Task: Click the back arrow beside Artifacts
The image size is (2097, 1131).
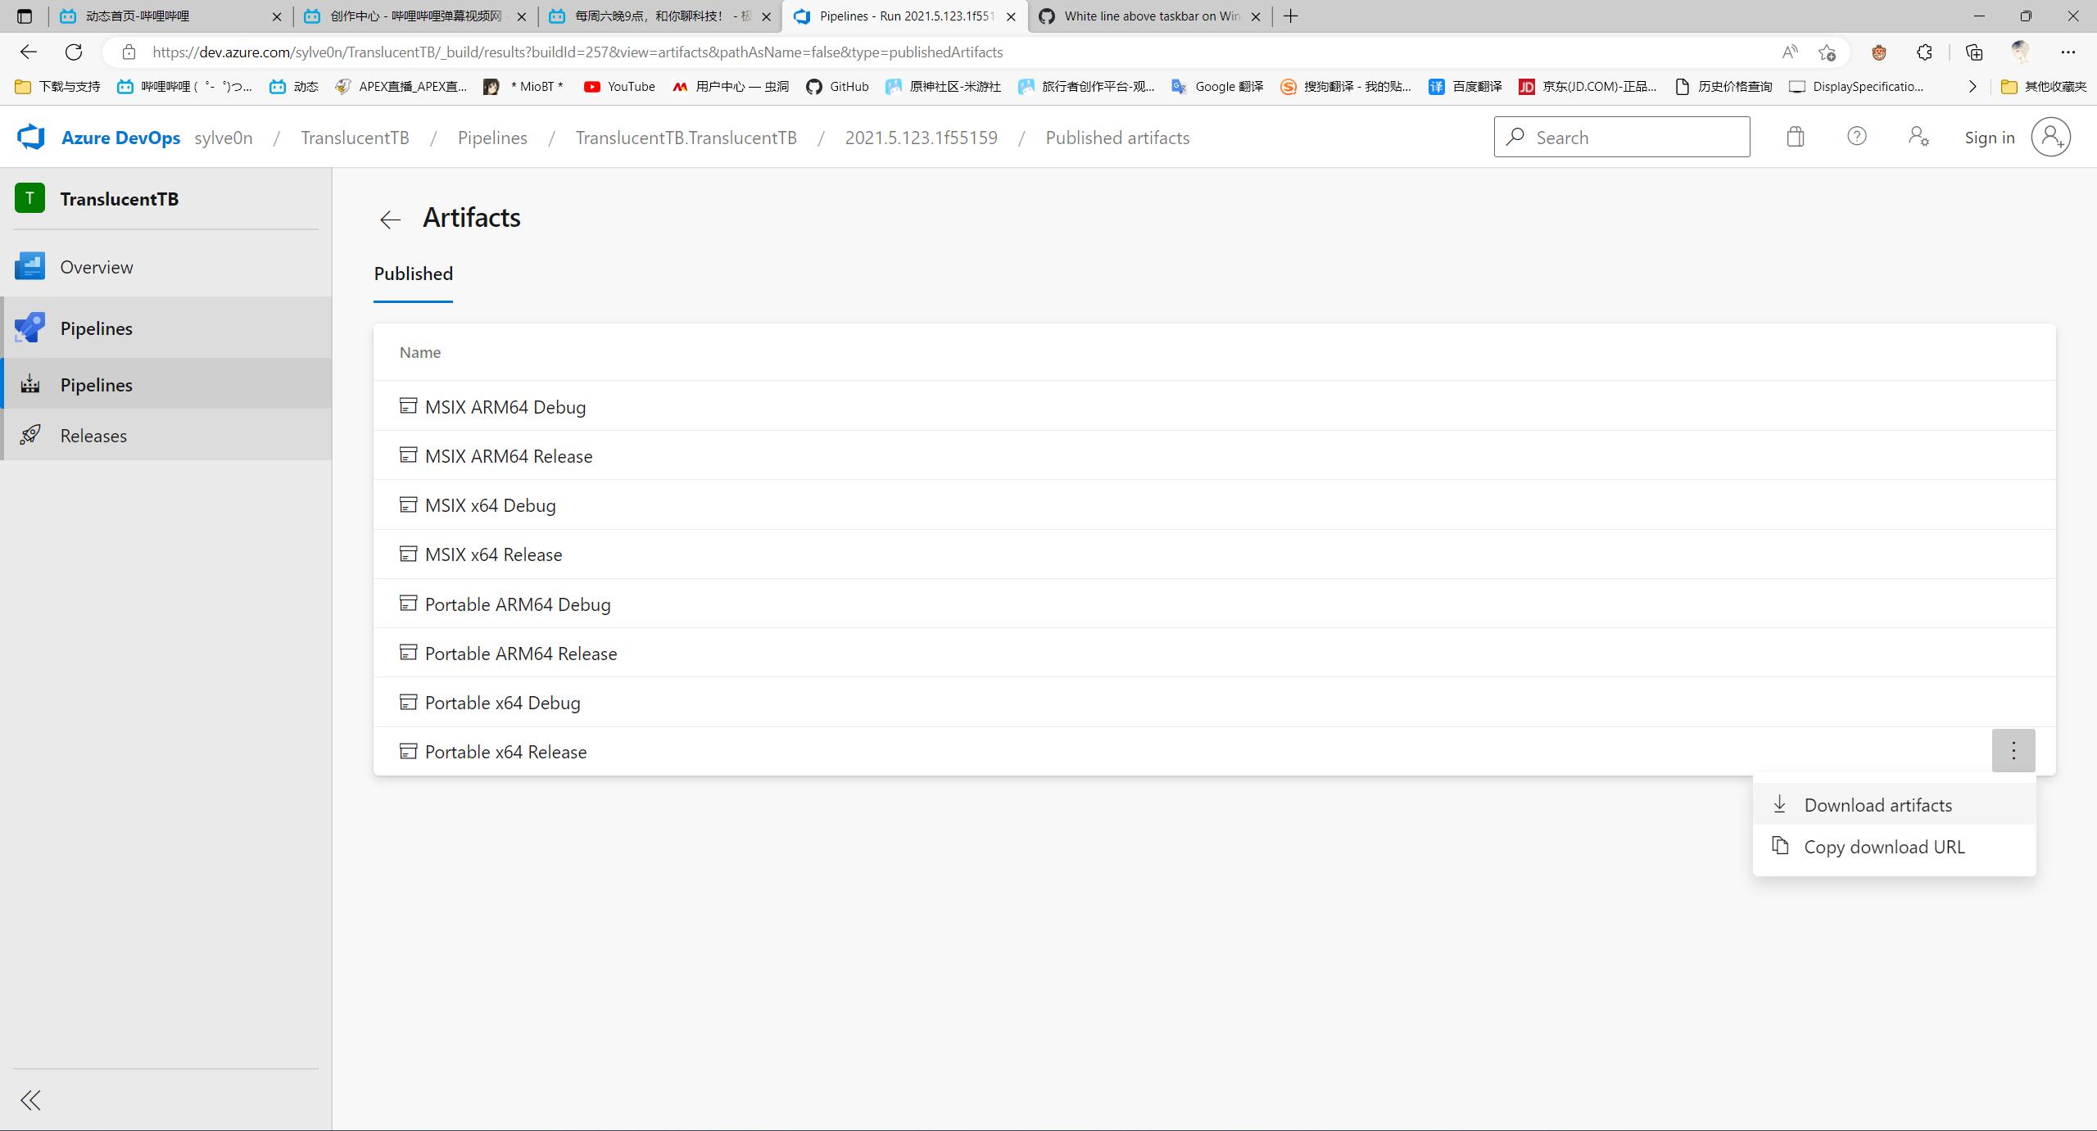Action: click(390, 219)
